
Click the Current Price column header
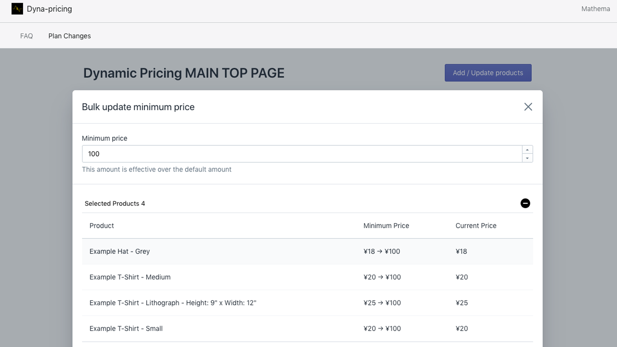[476, 226]
